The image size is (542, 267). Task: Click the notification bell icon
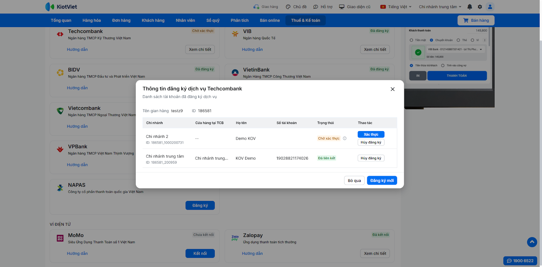coord(470,7)
